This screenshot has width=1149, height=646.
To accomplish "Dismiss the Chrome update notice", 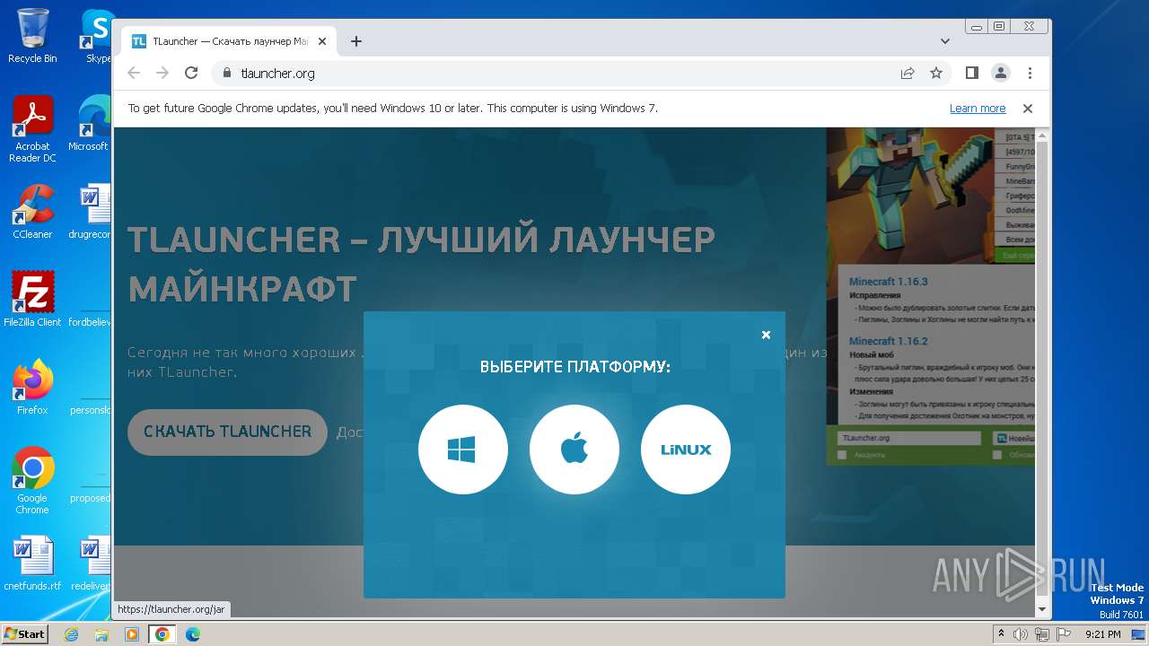I will pyautogui.click(x=1028, y=109).
